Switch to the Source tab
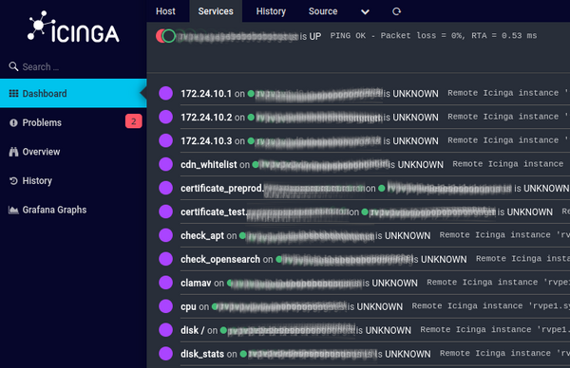This screenshot has width=570, height=368. 323,11
